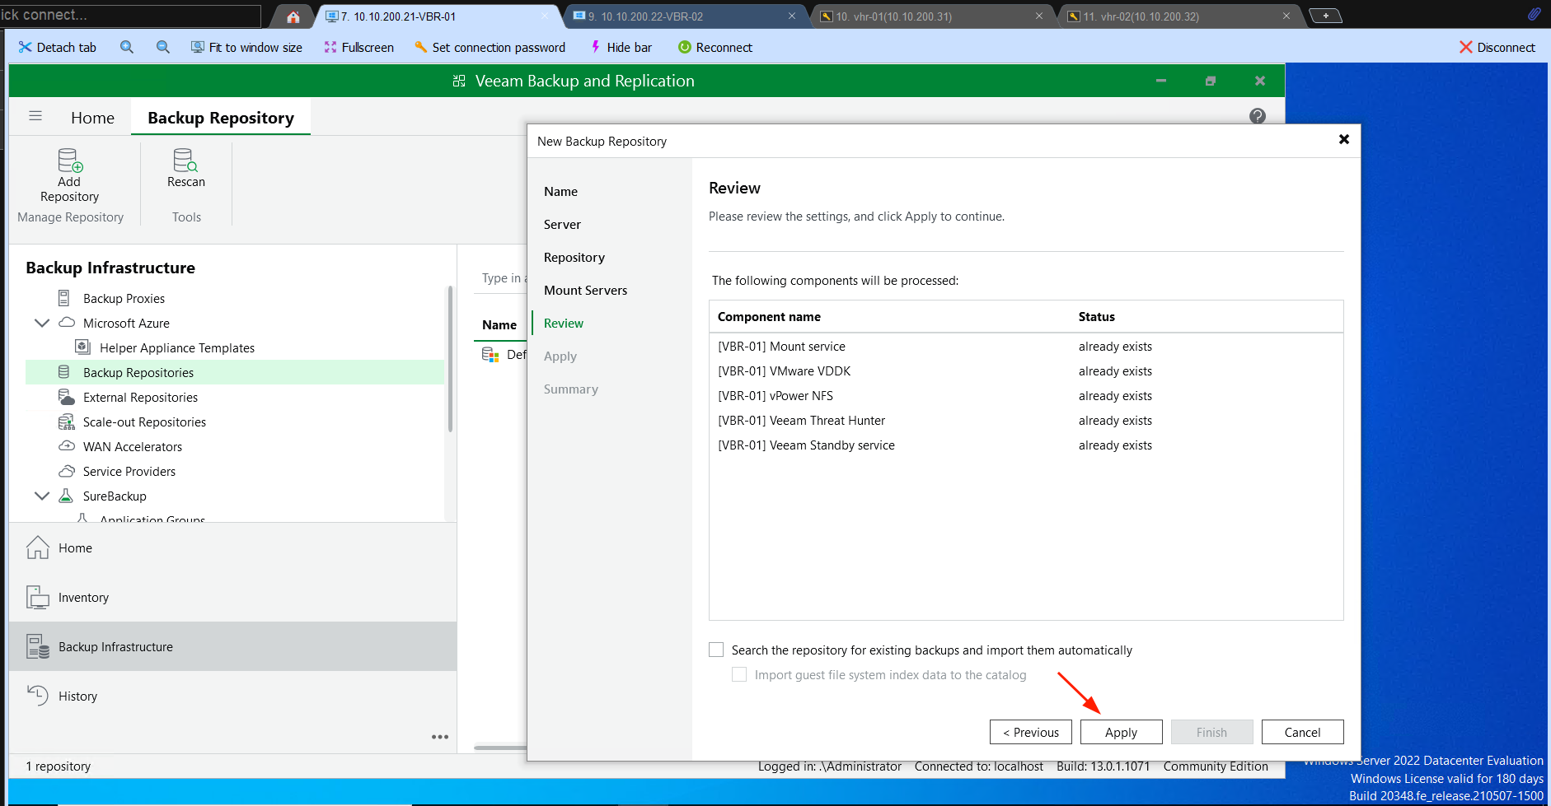Close the New Backup Repository dialog

click(1344, 139)
